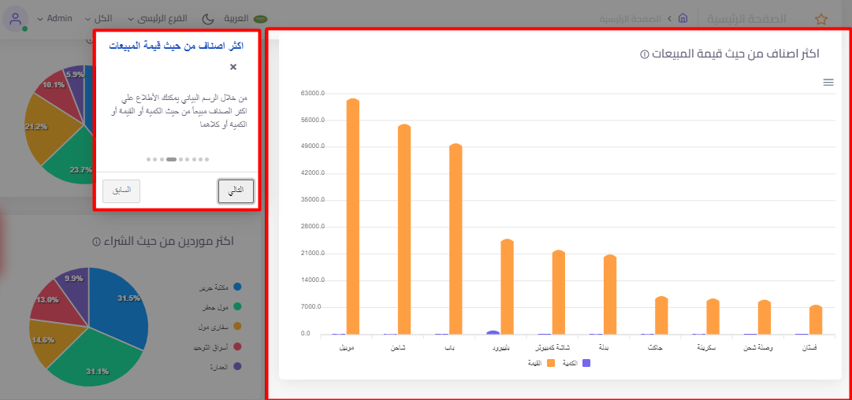
Task: Click the favorites star icon
Action: (820, 19)
